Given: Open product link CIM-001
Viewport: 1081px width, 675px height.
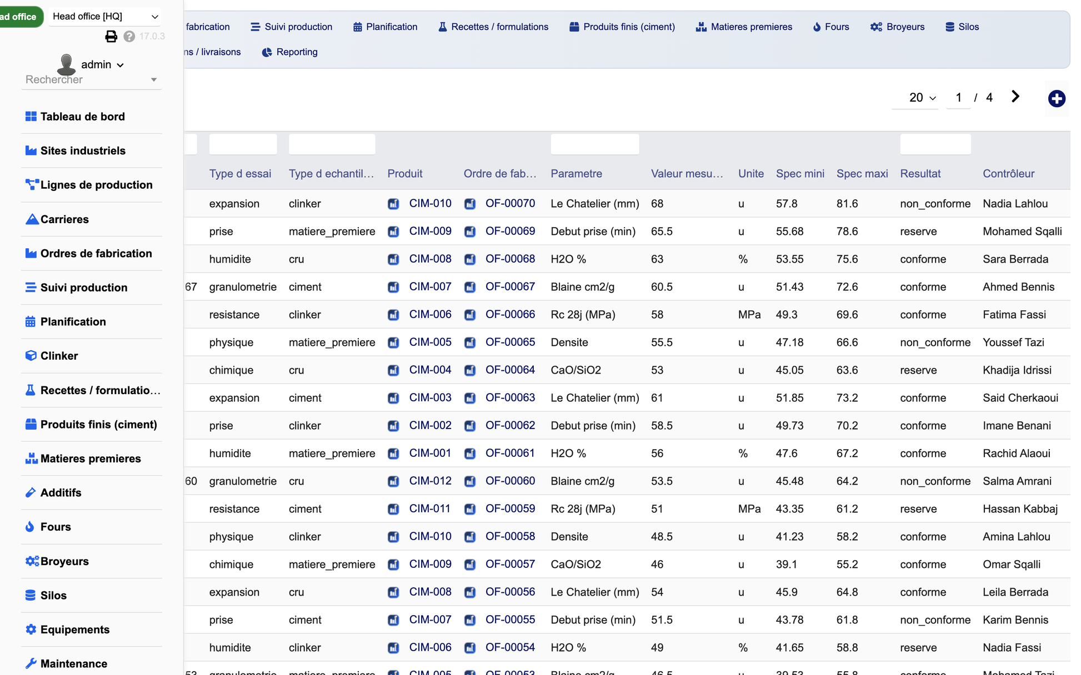Looking at the screenshot, I should 431,454.
